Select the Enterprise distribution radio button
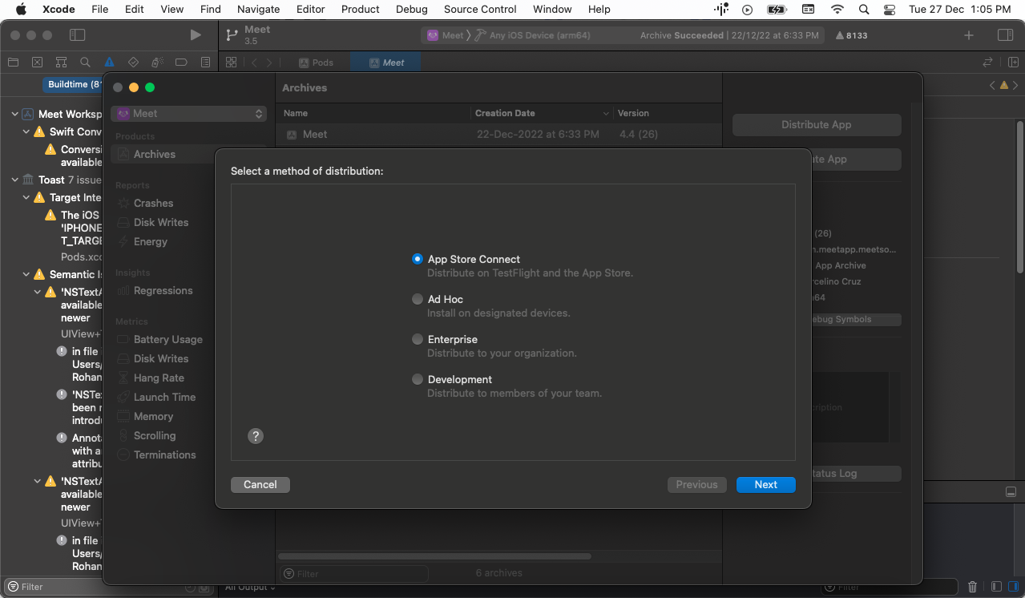Screen dimensions: 1025x598 point(417,339)
